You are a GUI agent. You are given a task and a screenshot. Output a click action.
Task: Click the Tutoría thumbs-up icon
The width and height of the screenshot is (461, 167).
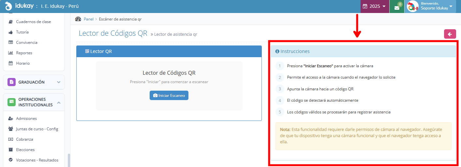(x=10, y=32)
